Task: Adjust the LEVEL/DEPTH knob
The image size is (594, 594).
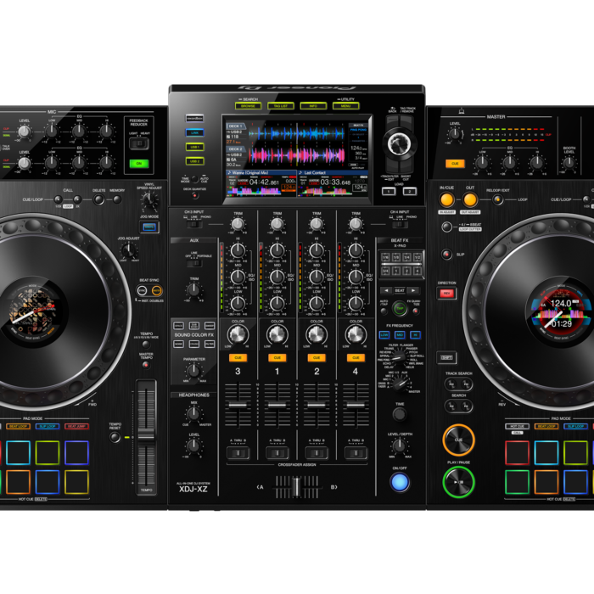Action: click(x=400, y=445)
